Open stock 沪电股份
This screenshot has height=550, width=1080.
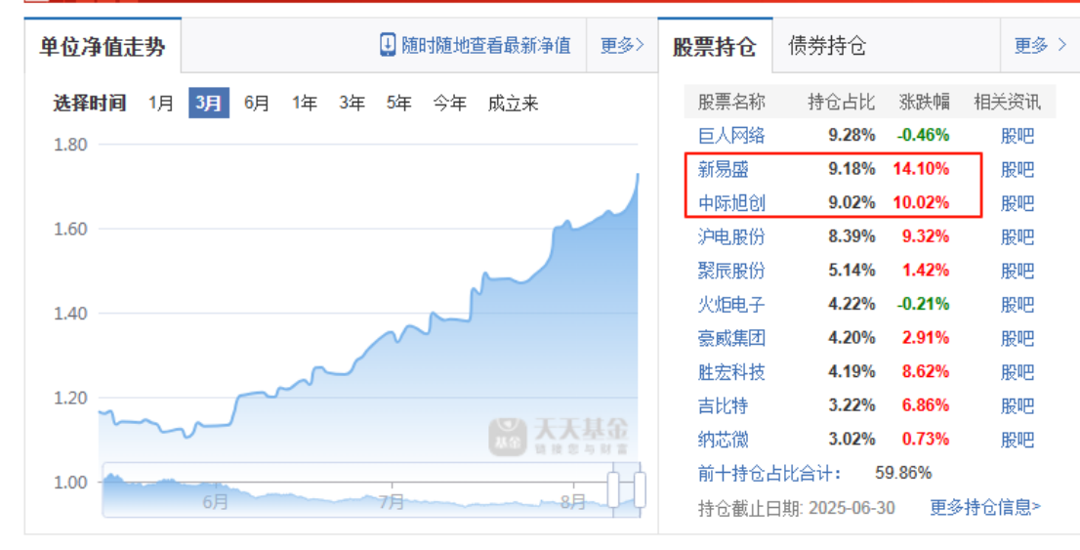click(731, 236)
